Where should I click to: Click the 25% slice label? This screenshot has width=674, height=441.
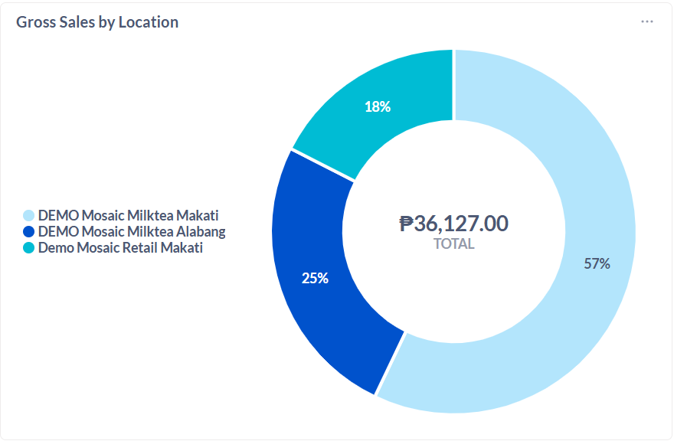coord(315,279)
